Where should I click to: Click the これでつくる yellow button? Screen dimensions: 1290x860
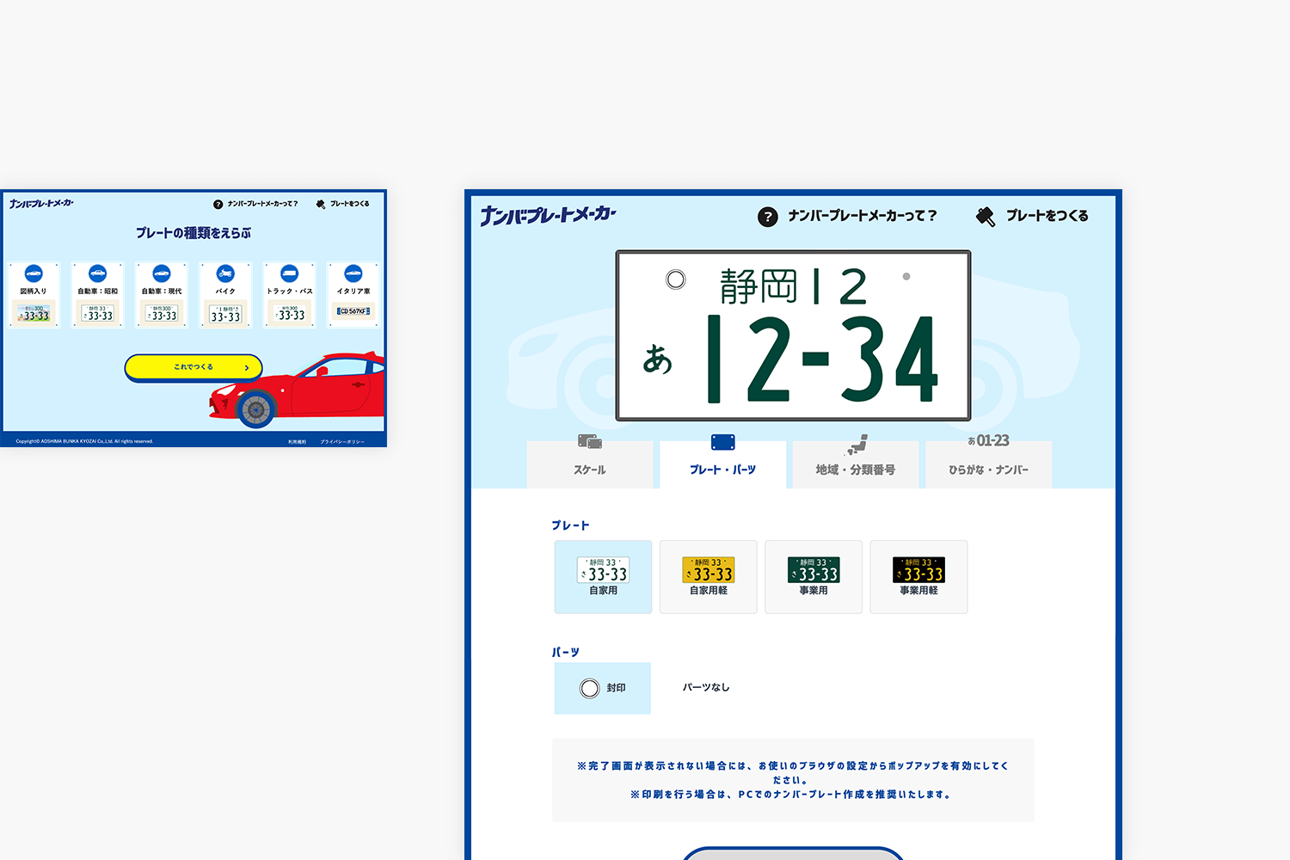click(193, 367)
